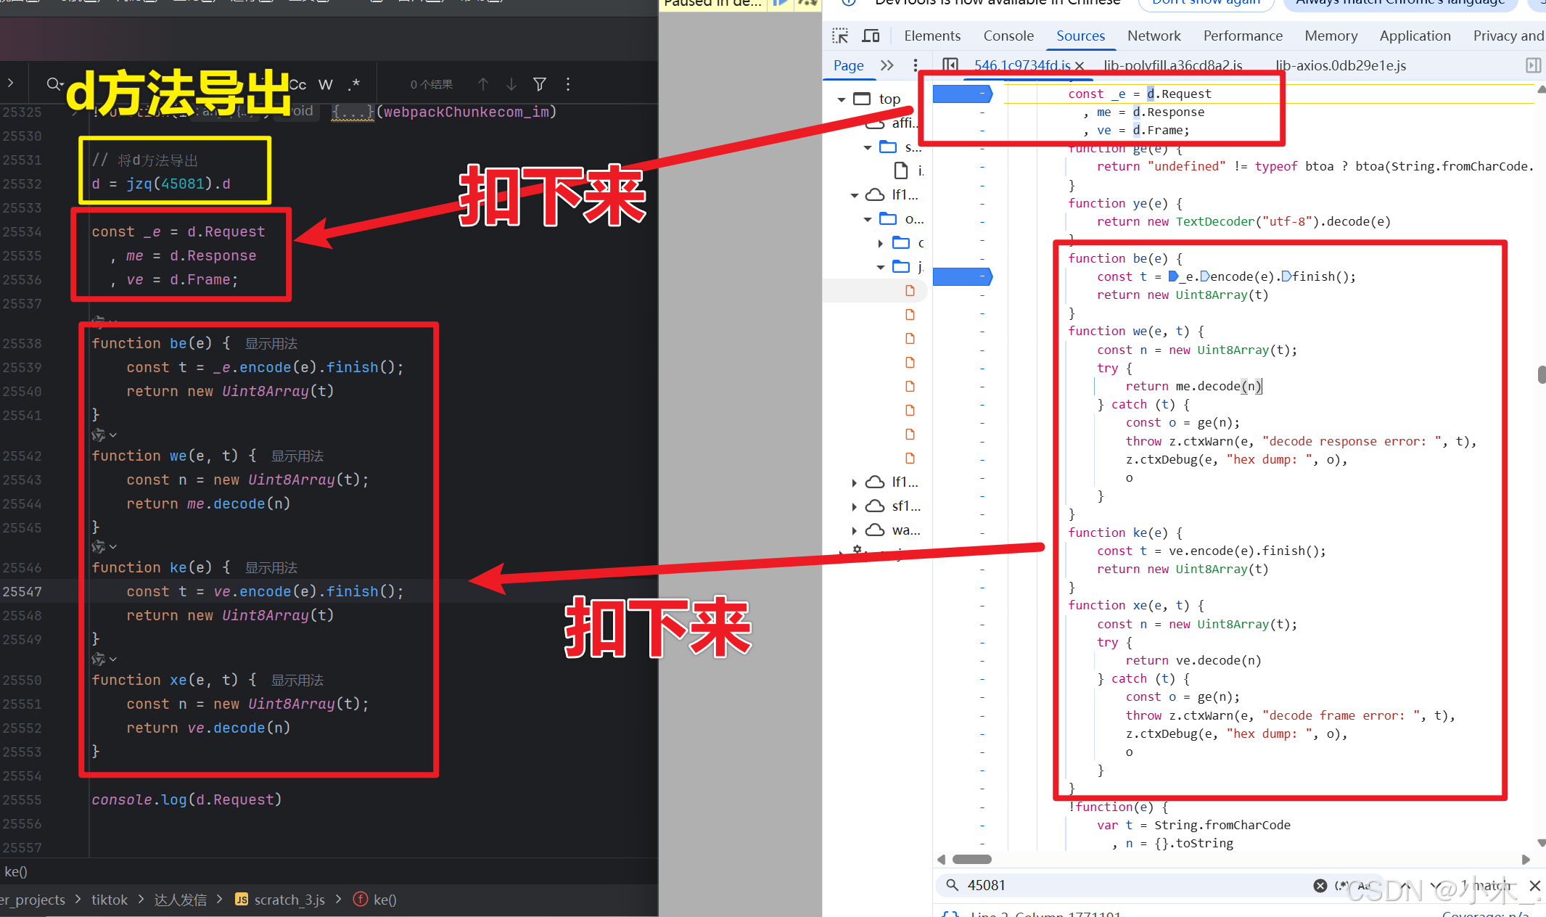Toggle match case Cc in IDE search
The height and width of the screenshot is (917, 1546).
click(297, 84)
